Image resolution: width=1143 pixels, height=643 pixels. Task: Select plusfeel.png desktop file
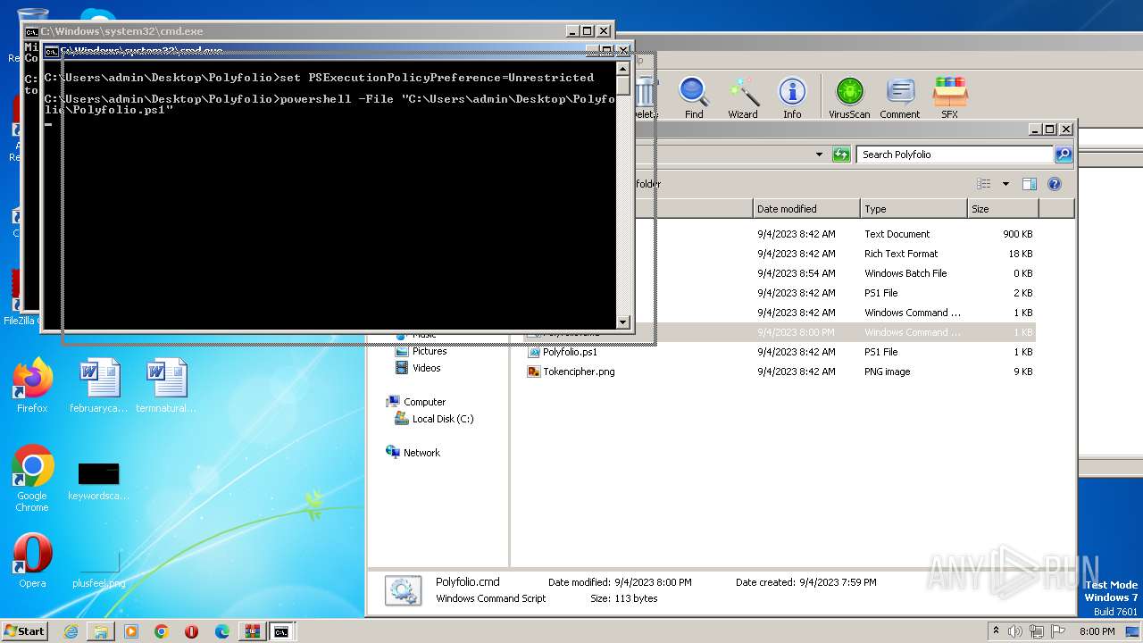(x=98, y=568)
